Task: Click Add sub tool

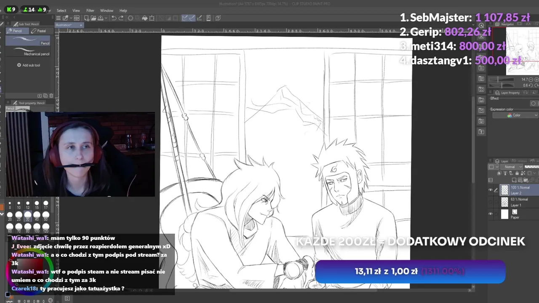Action: coord(29,65)
